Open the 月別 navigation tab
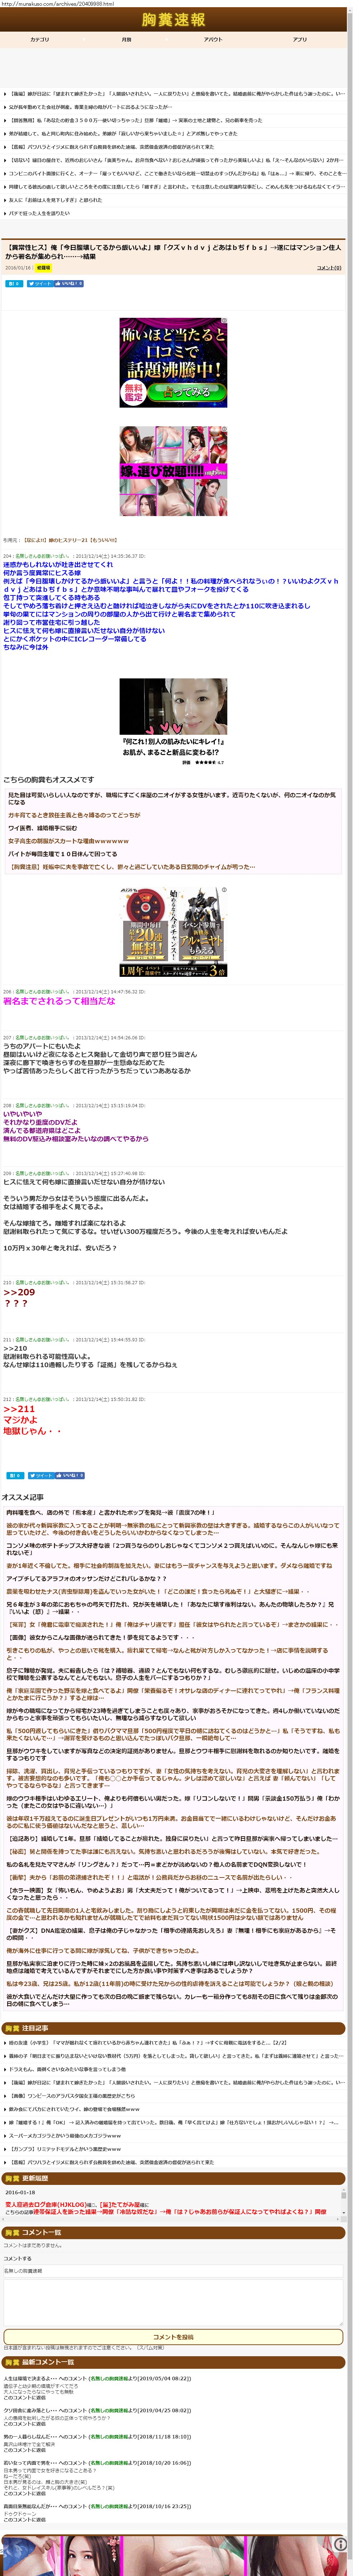The height and width of the screenshot is (2576, 353). (x=126, y=39)
